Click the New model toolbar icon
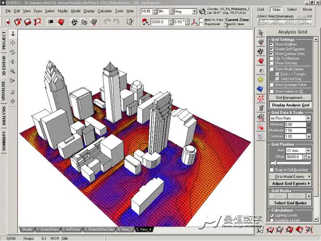Screen dimensions: 321x241 pos(8,22)
